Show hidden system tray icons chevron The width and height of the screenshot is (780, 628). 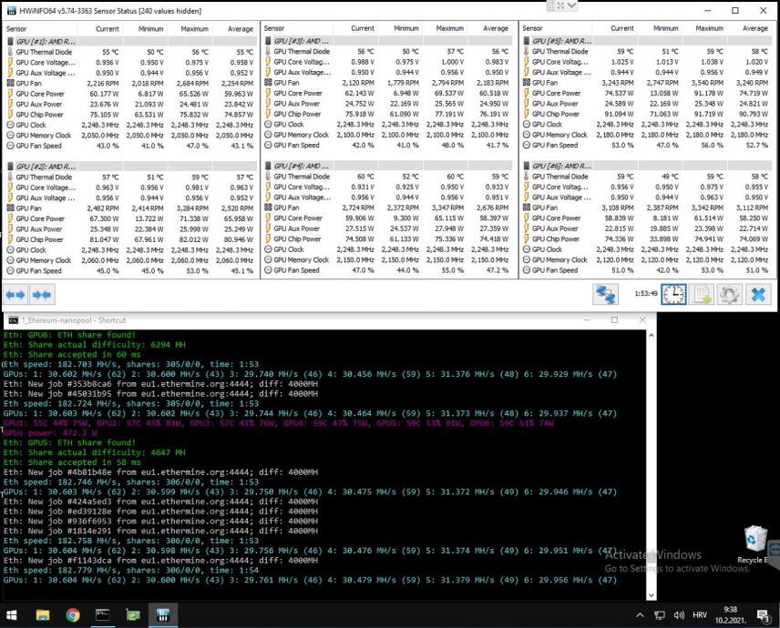pyautogui.click(x=640, y=615)
